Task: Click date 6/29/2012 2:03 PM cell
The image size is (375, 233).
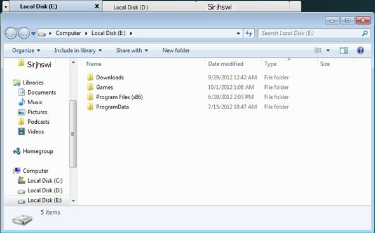Action: pyautogui.click(x=231, y=97)
